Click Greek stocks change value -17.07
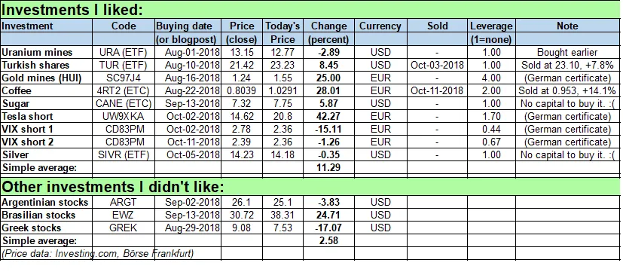This screenshot has width=623, height=272. pos(329,228)
